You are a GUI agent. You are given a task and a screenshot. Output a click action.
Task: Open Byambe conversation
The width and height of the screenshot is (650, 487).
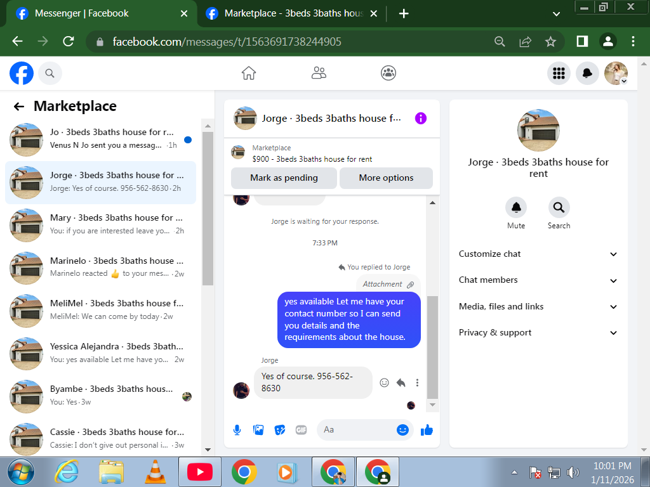[101, 396]
